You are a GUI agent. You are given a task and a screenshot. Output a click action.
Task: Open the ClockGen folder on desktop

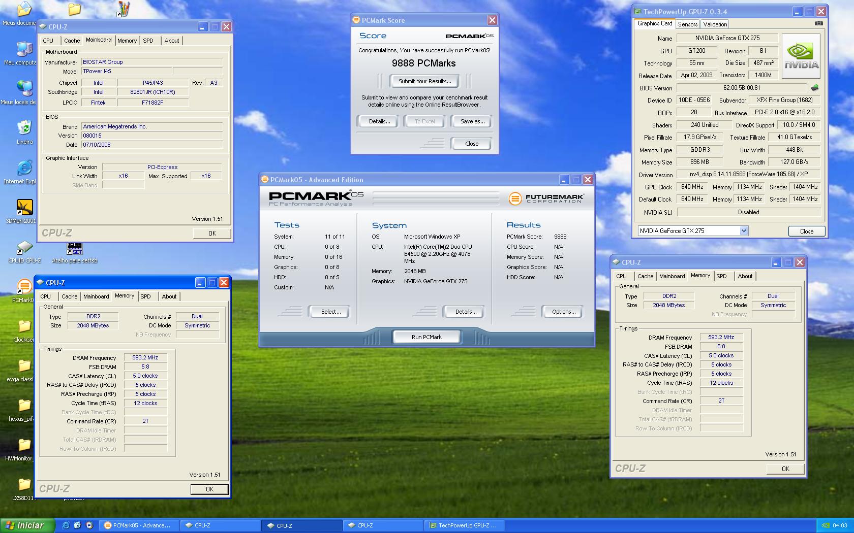(24, 326)
